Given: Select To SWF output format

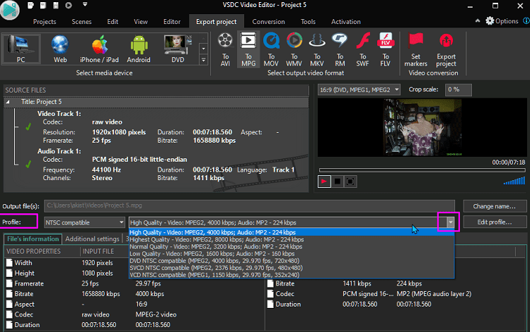Looking at the screenshot, I should coord(363,49).
